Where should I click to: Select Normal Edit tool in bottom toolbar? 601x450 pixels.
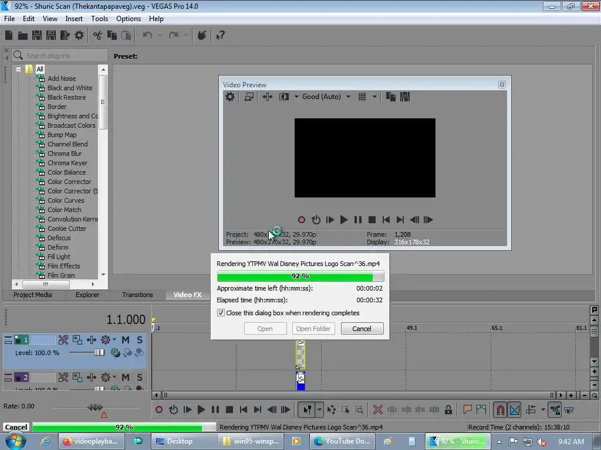point(307,410)
